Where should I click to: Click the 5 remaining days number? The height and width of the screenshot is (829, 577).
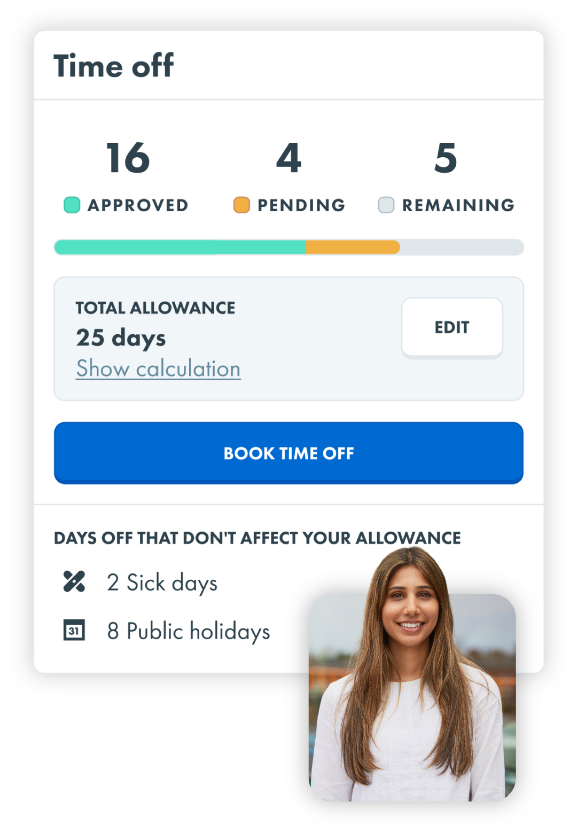click(x=446, y=158)
